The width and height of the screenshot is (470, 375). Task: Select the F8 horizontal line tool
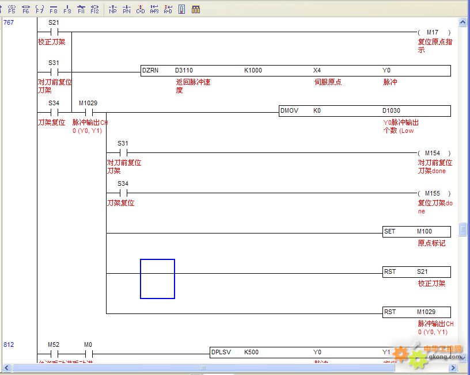[x=54, y=9]
